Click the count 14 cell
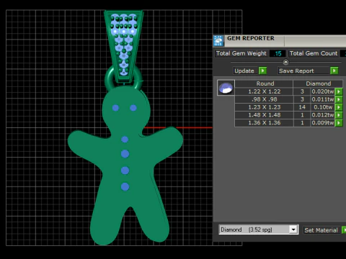346x259 pixels. 302,107
